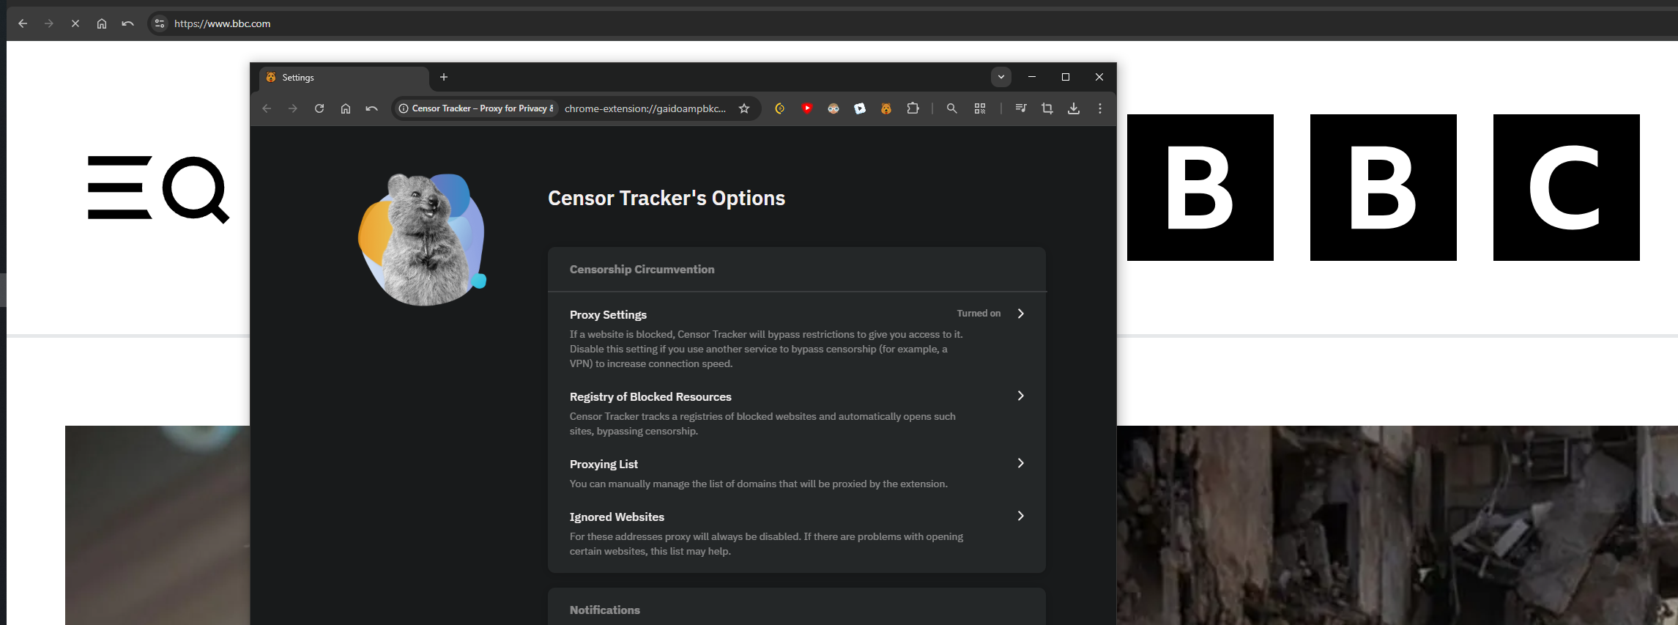The width and height of the screenshot is (1678, 625).
Task: Open site settings icon beside the bbc.com URL
Action: point(160,23)
